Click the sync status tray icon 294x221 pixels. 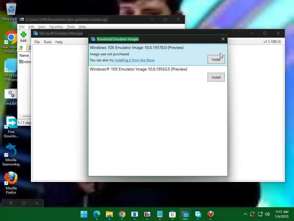(252, 214)
